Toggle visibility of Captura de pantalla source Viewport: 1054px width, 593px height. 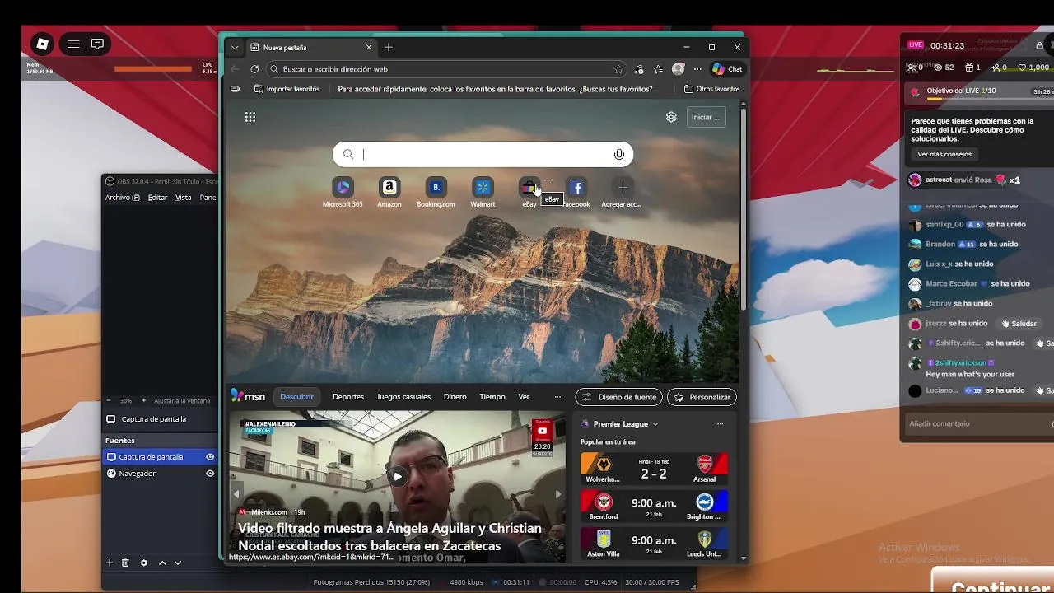click(x=210, y=457)
